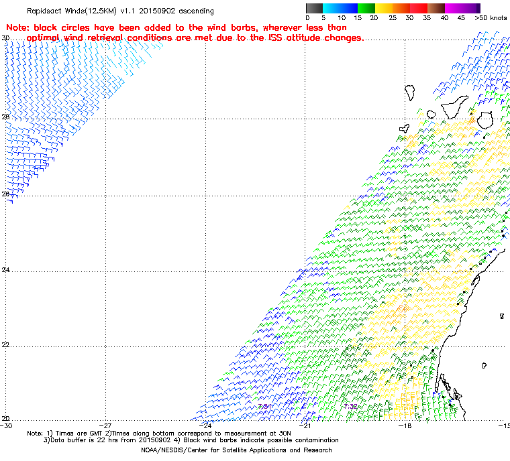Pick the brown 35-40 knots legend segment
The height and width of the screenshot is (461, 510).
click(436, 8)
